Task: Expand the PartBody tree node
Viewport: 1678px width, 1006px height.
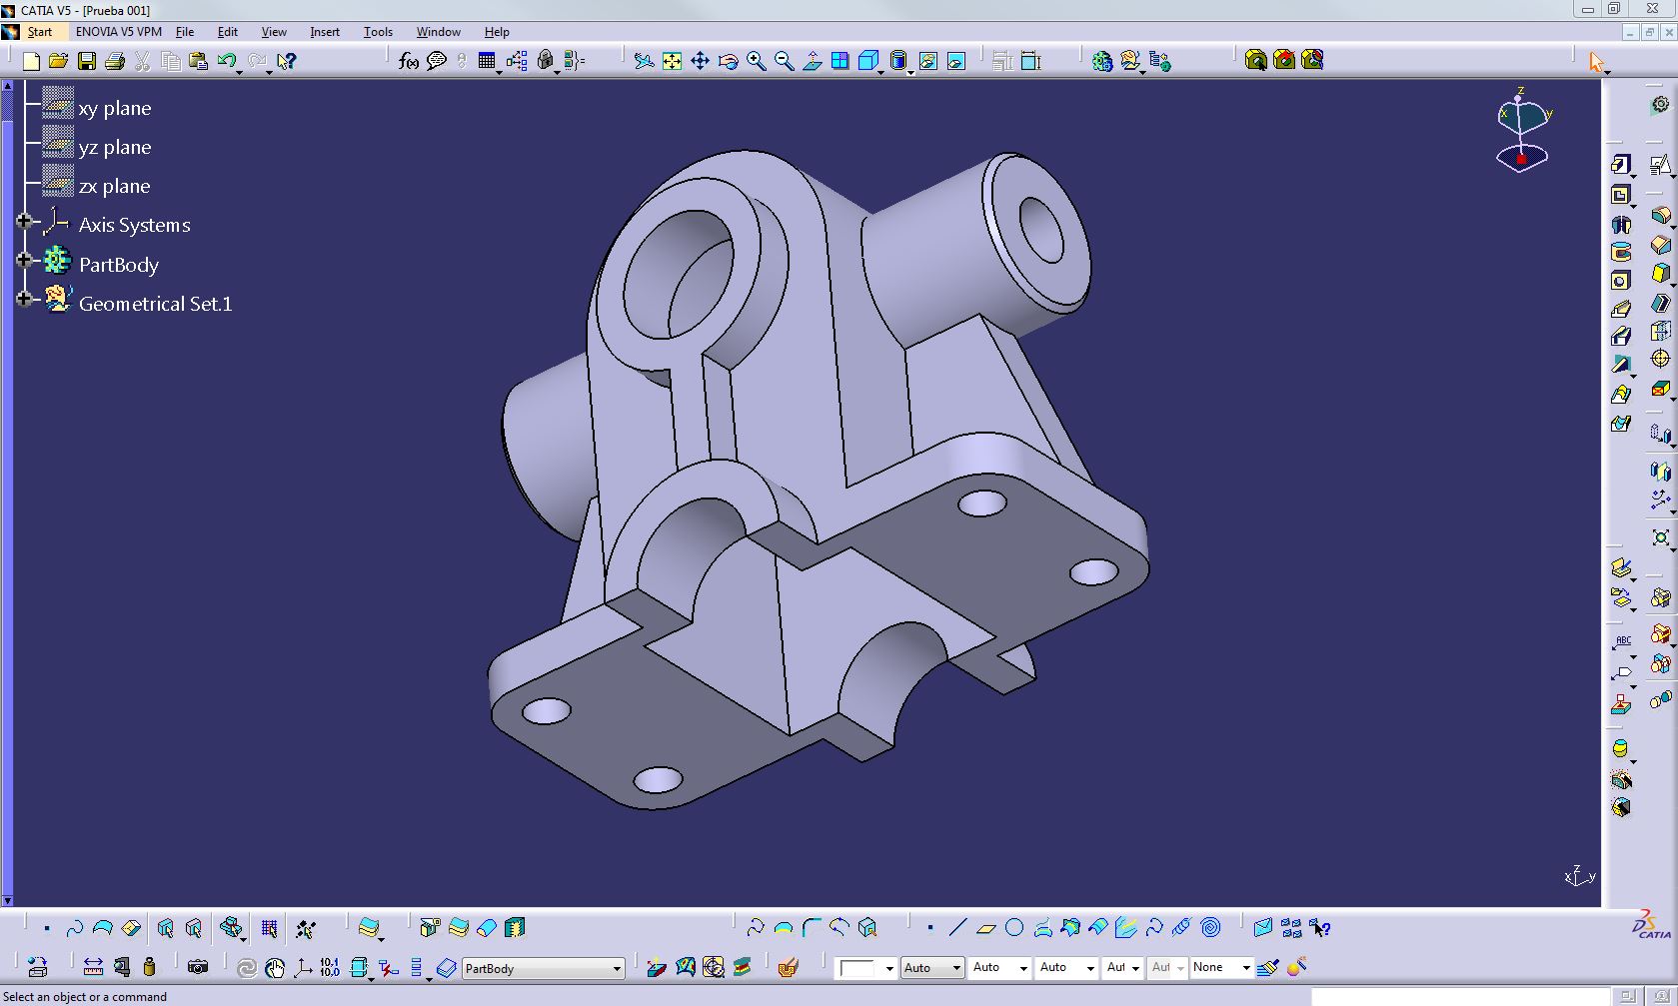Action: coord(24,260)
